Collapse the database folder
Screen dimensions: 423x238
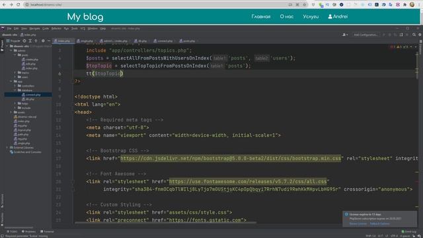[x=15, y=90]
